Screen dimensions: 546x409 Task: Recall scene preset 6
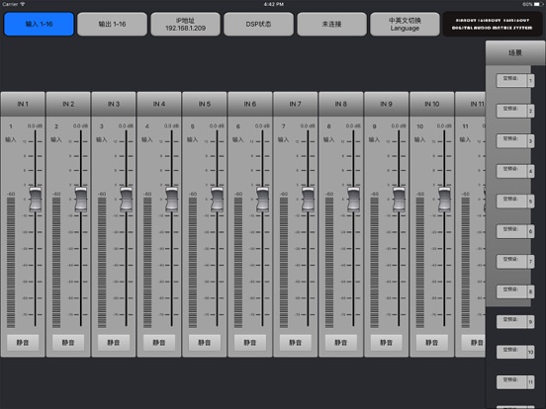click(x=515, y=231)
